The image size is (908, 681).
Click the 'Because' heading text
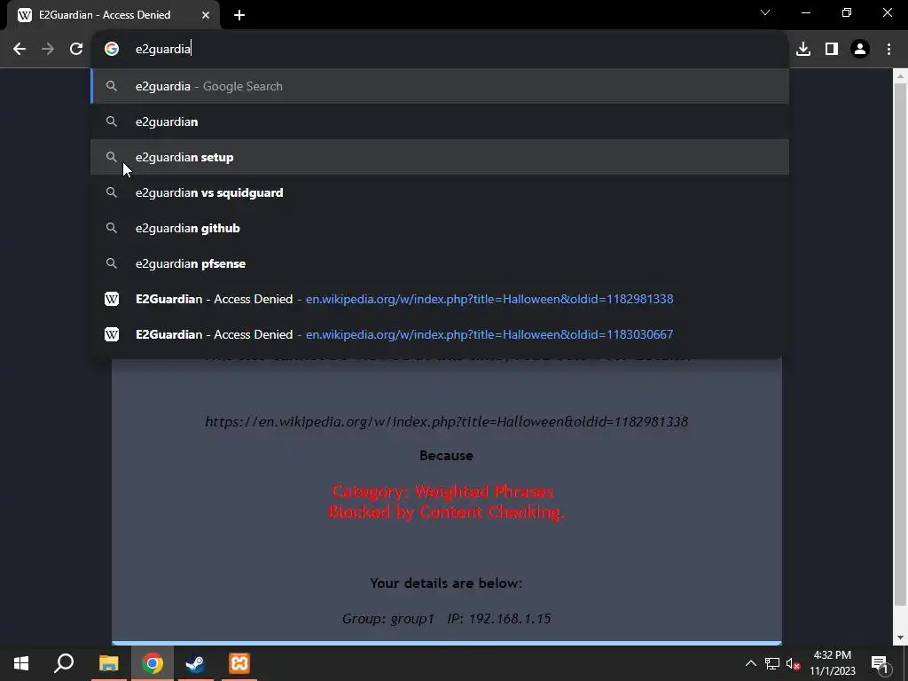click(x=446, y=456)
